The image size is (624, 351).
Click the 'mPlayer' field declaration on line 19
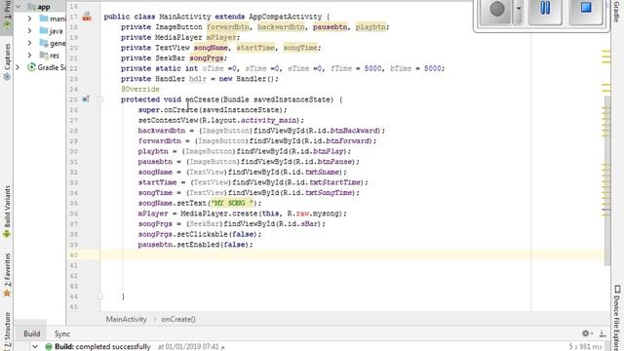tap(221, 37)
